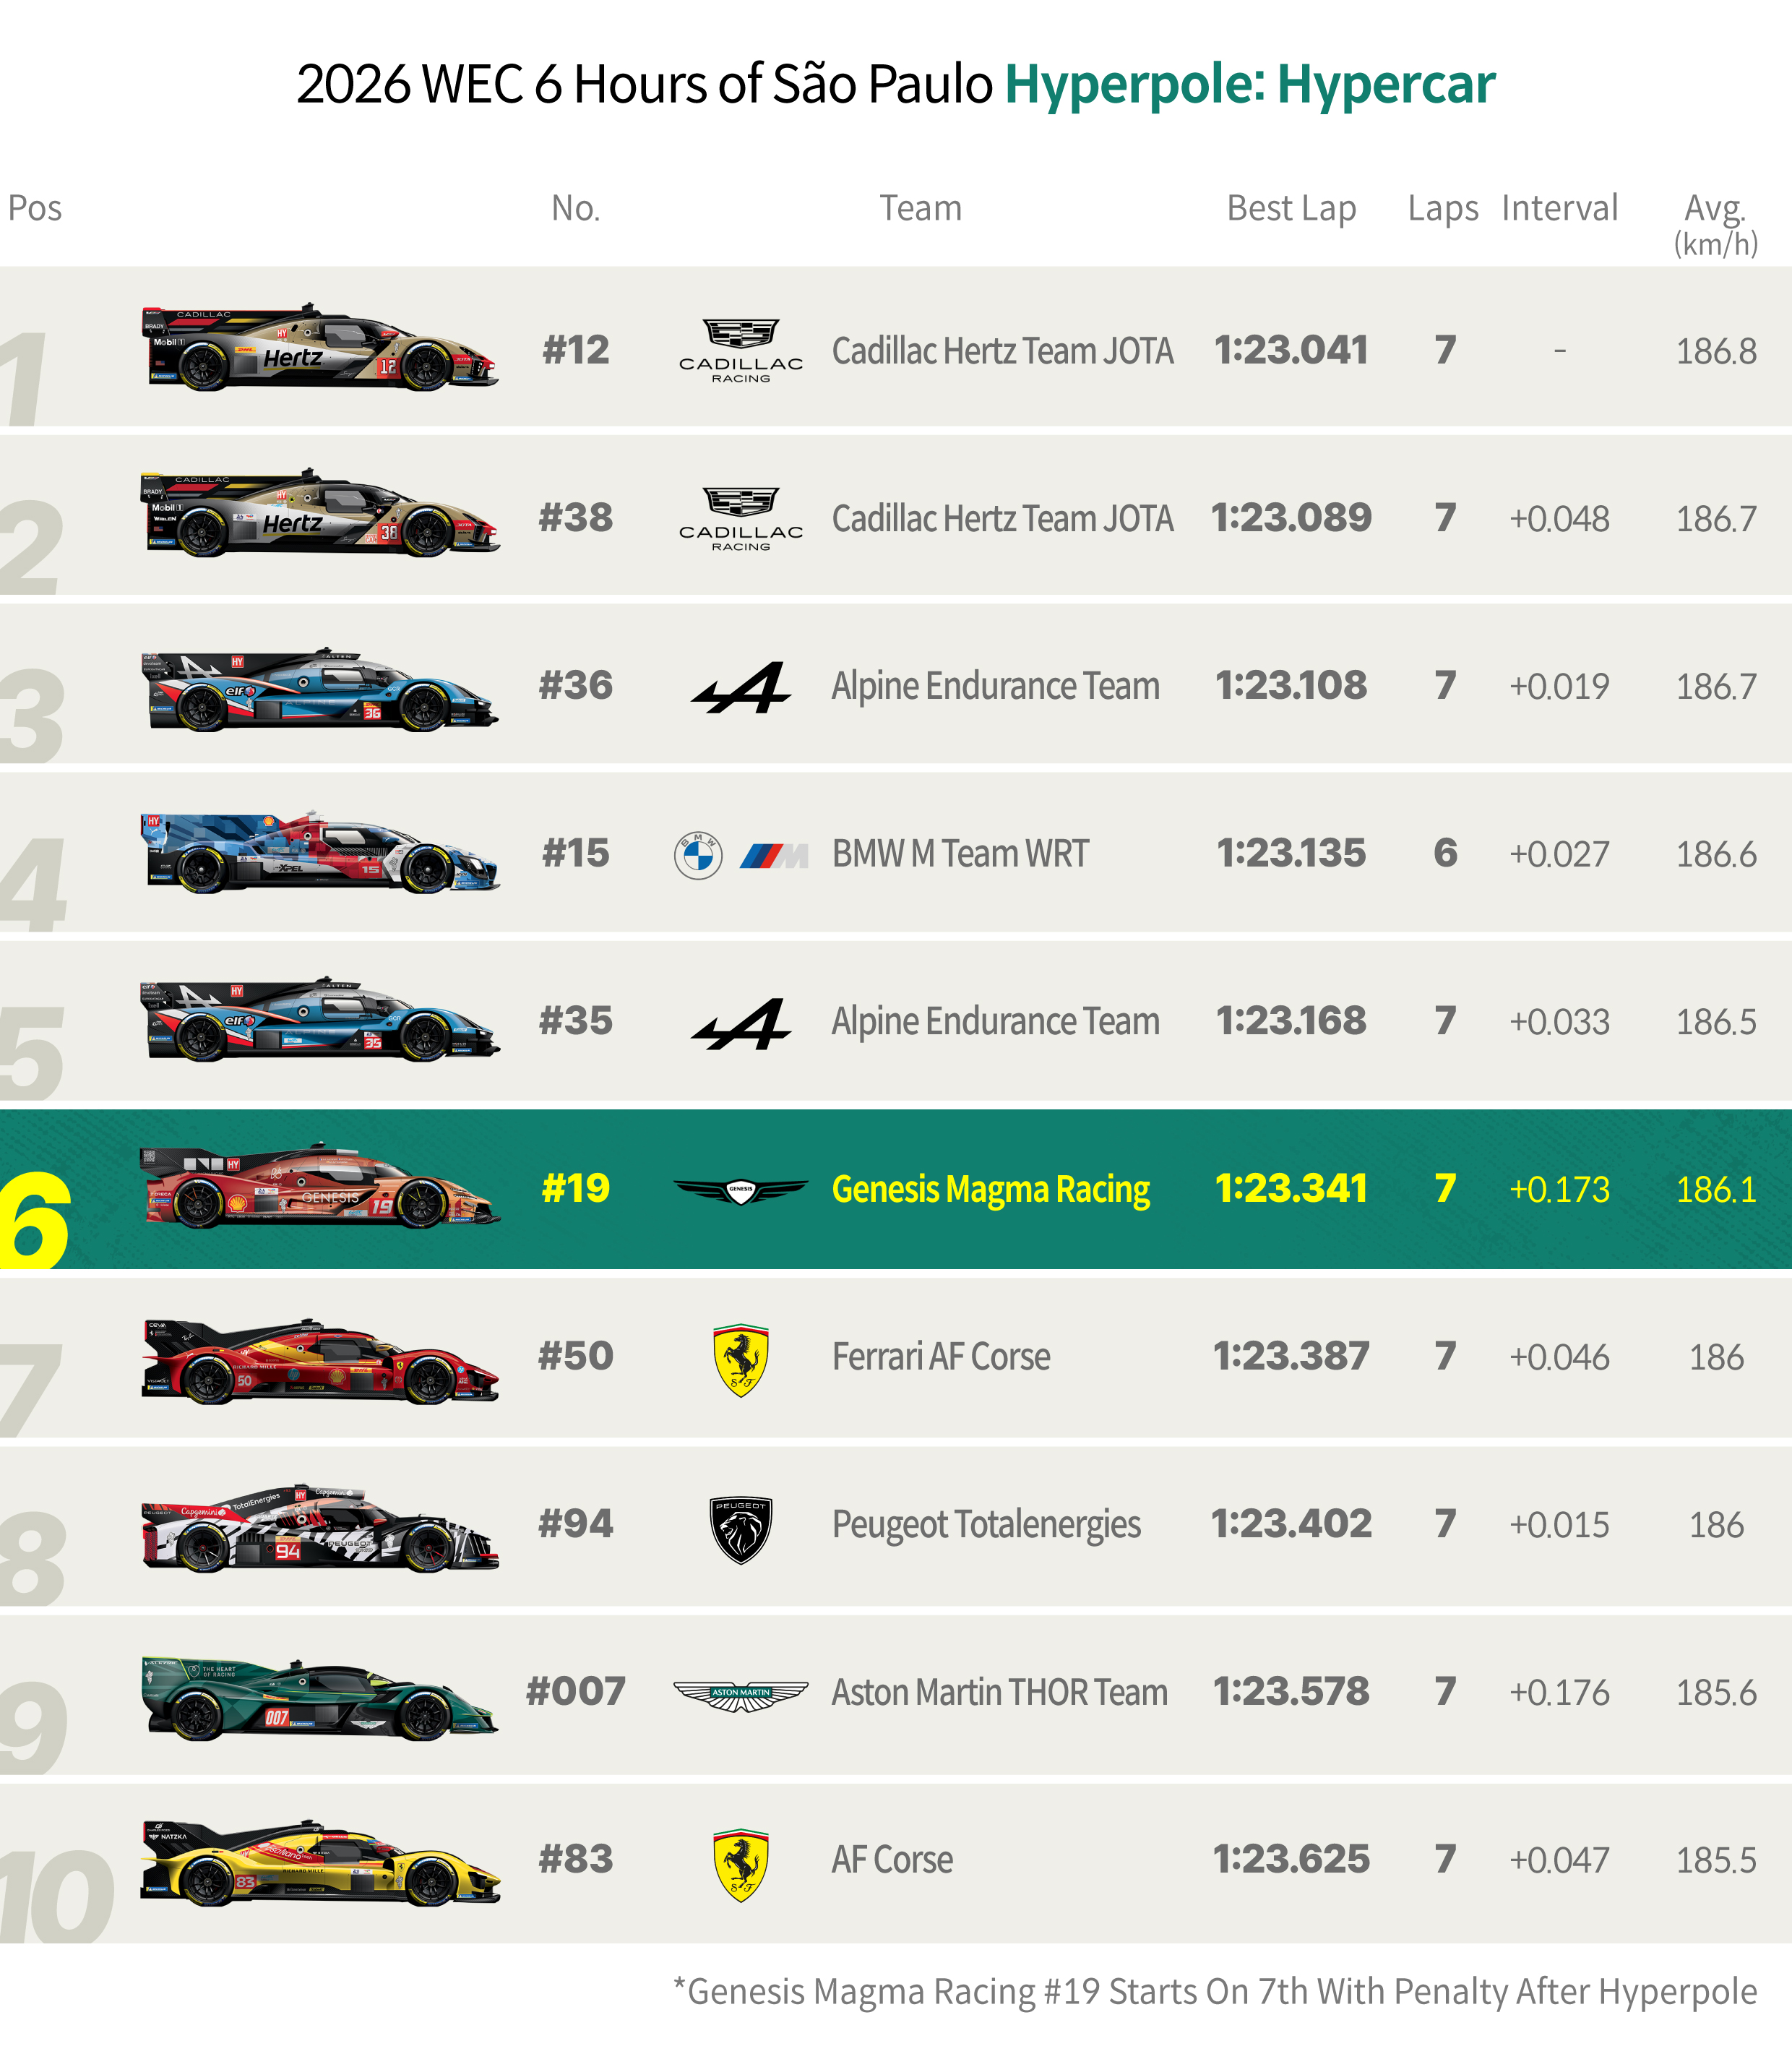The width and height of the screenshot is (1792, 2067).
Task: Click best lap '1:23.625'
Action: pyautogui.click(x=1291, y=1860)
